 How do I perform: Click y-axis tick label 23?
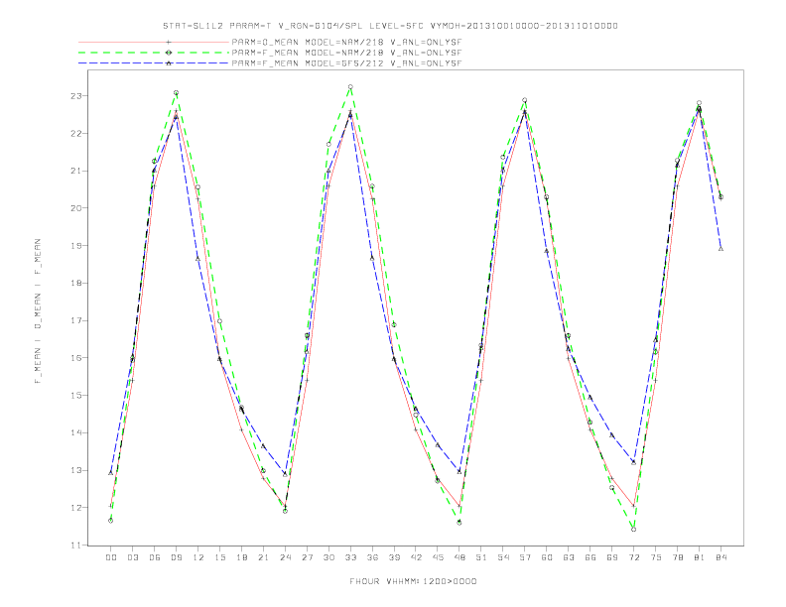[75, 96]
